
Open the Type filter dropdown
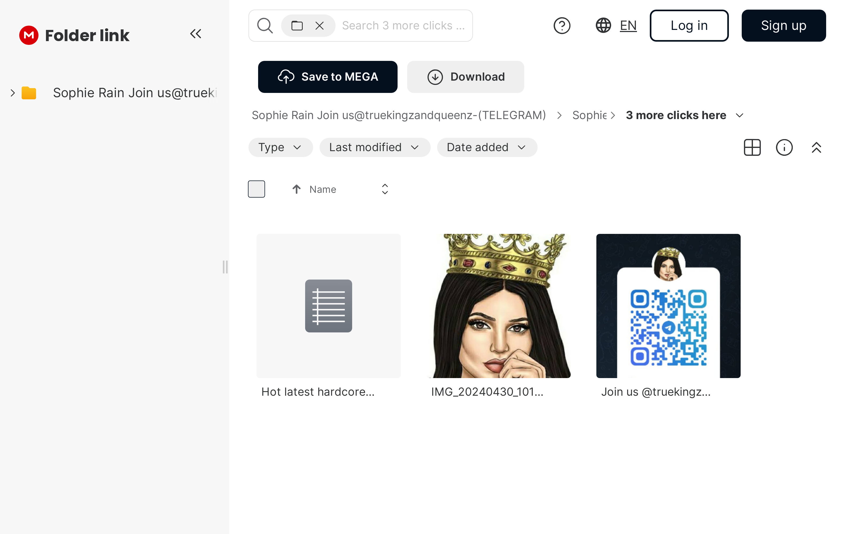281,147
